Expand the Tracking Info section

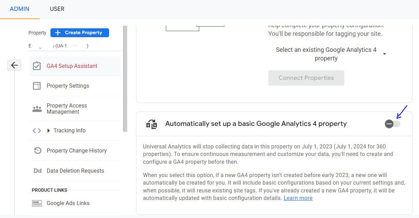(x=69, y=130)
